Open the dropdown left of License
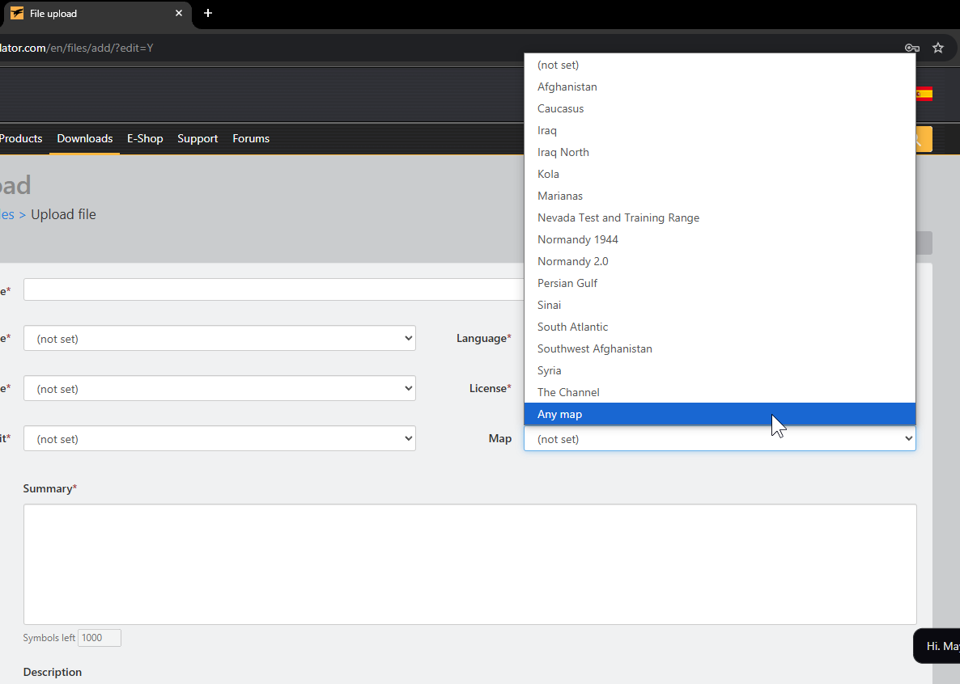The width and height of the screenshot is (960, 684). tap(219, 389)
